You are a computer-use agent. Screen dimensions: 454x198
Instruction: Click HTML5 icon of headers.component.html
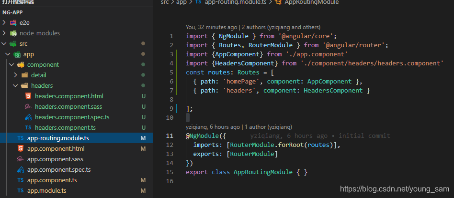coord(28,96)
